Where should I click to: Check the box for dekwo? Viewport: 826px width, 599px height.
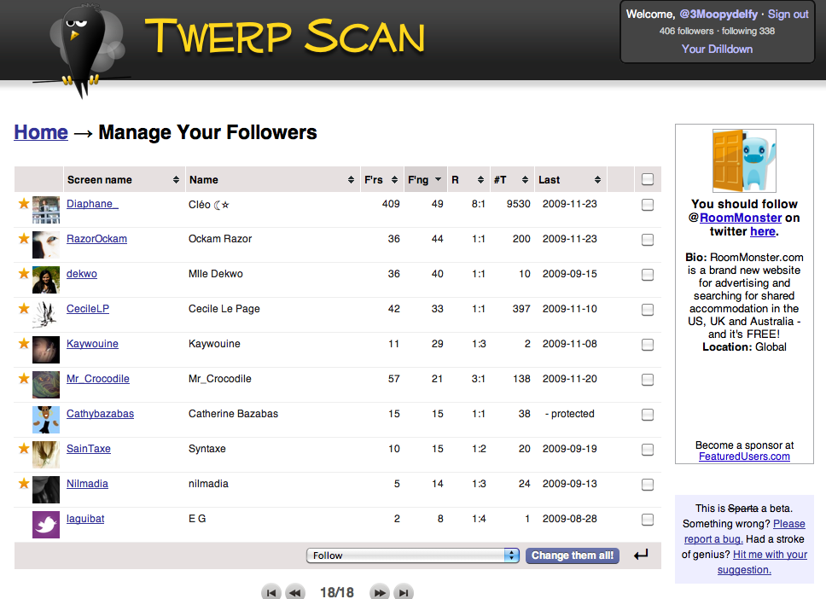(648, 275)
